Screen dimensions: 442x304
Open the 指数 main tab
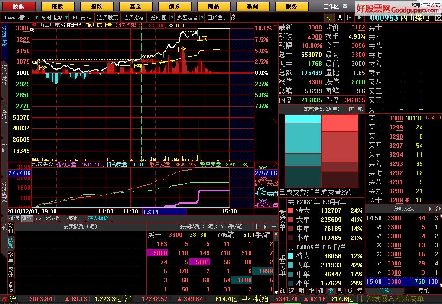(x=96, y=6)
